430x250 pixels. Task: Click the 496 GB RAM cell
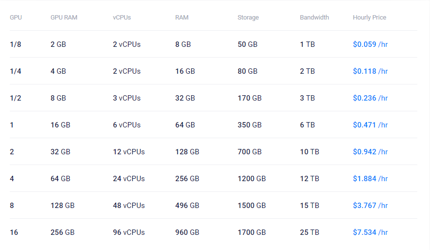click(187, 206)
